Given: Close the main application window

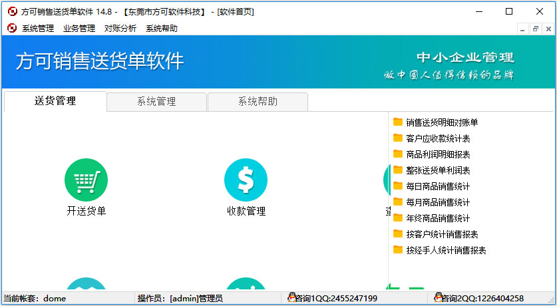Looking at the screenshot, I should tap(540, 12).
